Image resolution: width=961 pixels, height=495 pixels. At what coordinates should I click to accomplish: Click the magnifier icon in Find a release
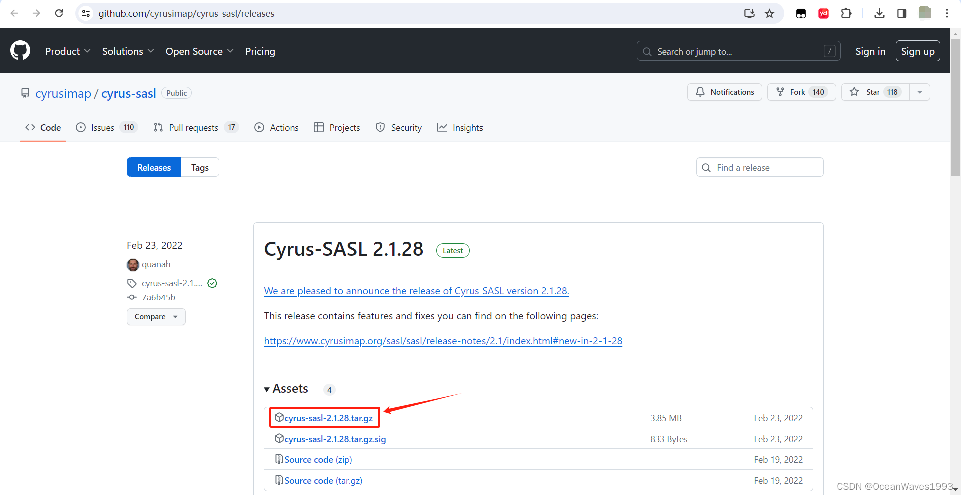(x=706, y=168)
